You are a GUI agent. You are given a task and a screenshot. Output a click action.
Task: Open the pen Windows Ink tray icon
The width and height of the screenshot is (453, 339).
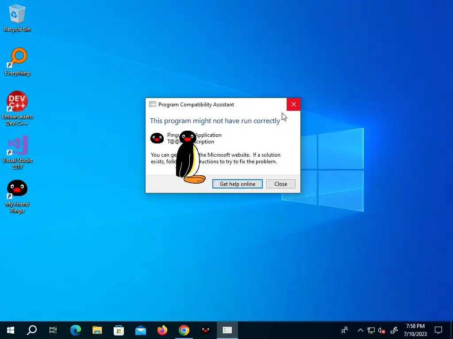click(x=394, y=330)
